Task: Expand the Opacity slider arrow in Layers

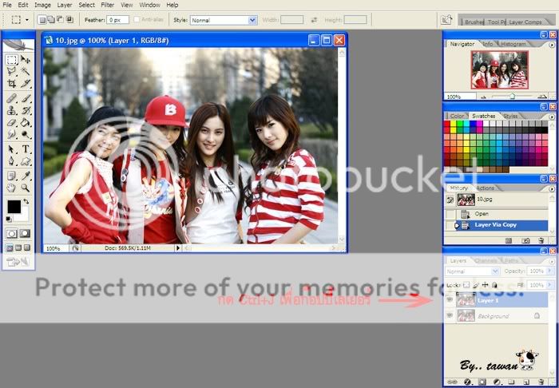Action: [x=549, y=271]
